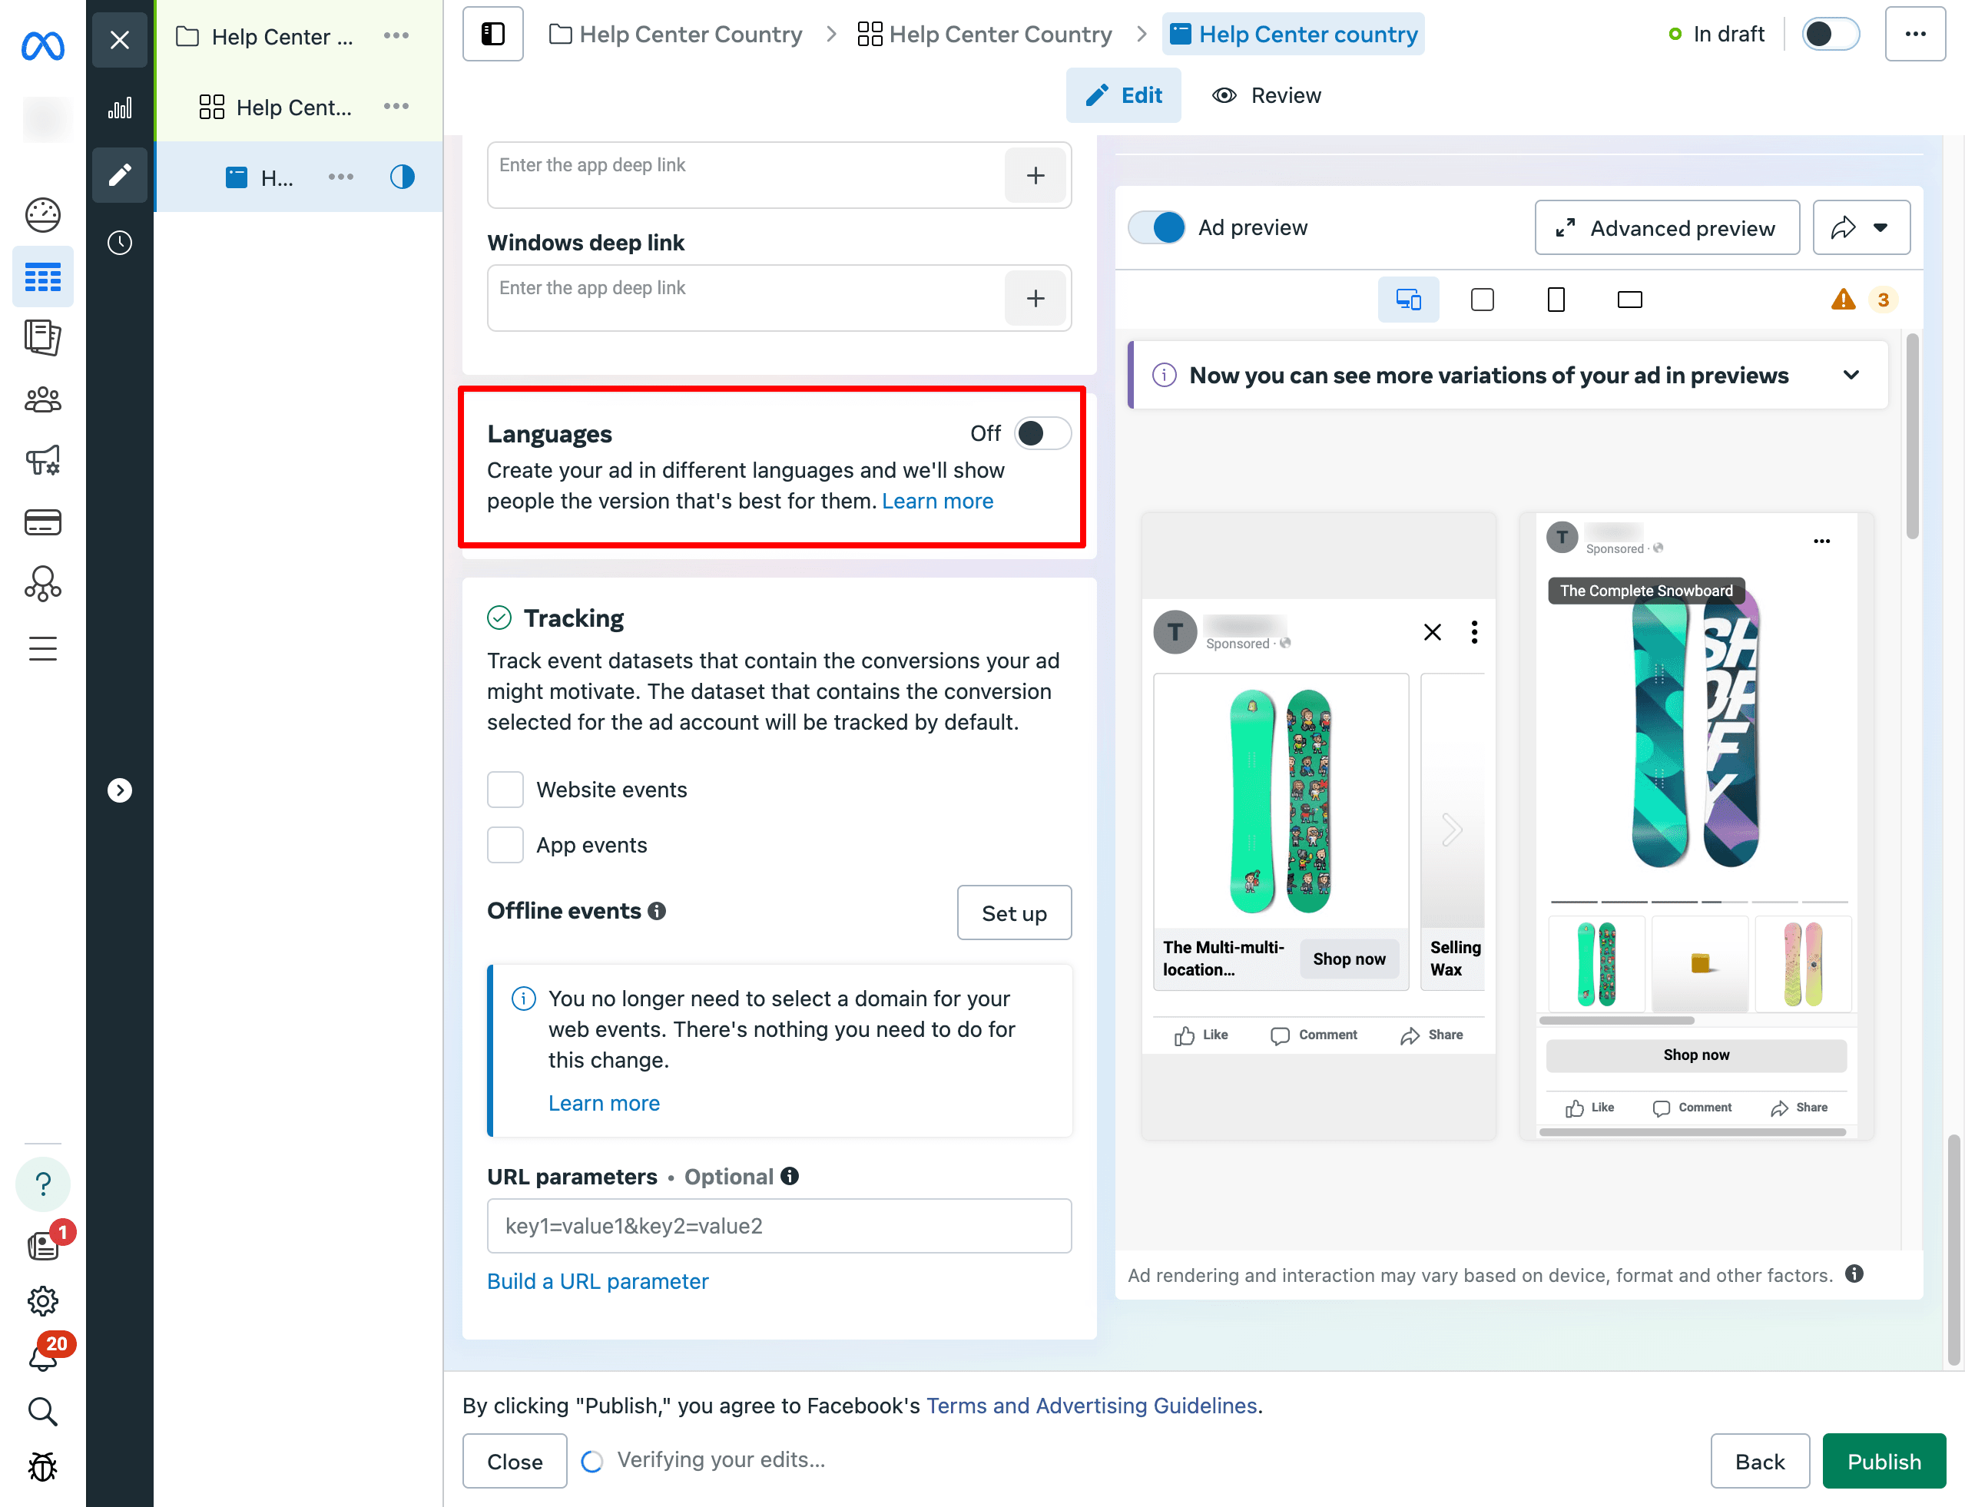1965x1507 pixels.
Task: Expand the collapsed side panel arrow
Action: coord(119,790)
